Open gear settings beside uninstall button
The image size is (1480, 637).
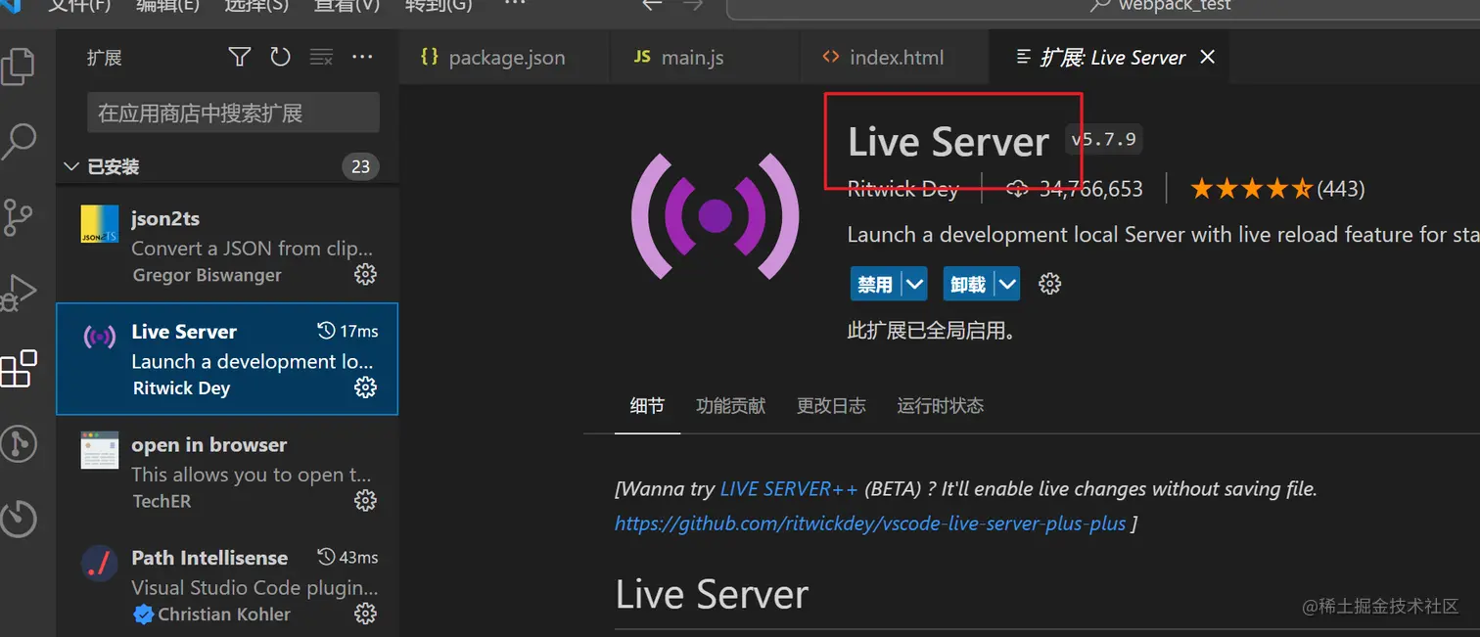click(x=1049, y=285)
